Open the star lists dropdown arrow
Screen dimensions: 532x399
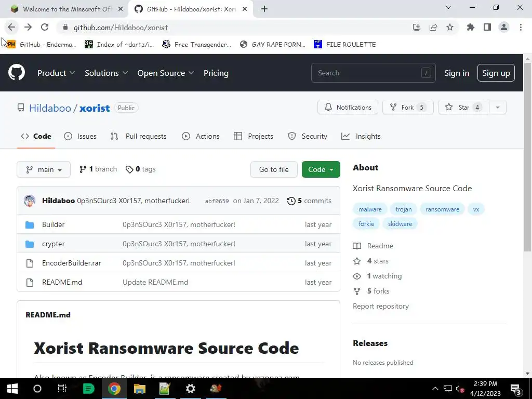click(497, 107)
